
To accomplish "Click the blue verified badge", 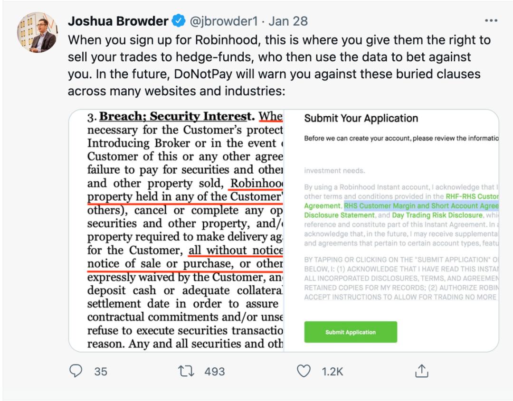I will (x=179, y=21).
